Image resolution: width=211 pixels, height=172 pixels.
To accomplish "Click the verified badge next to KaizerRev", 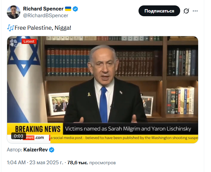I will pos(51,150).
